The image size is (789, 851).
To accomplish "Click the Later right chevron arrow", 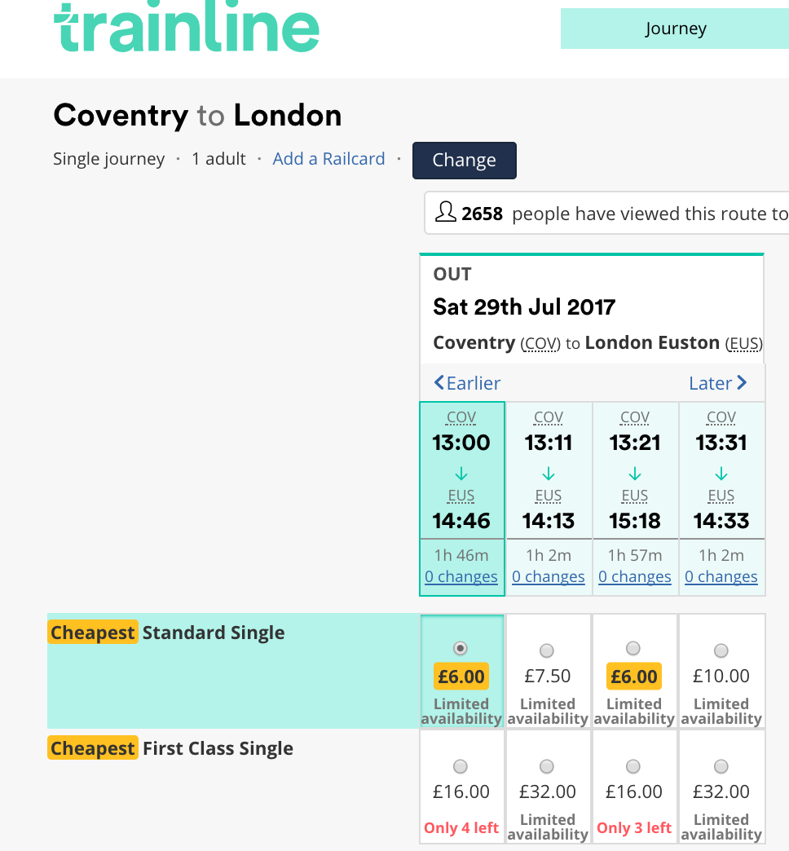I will 742,382.
